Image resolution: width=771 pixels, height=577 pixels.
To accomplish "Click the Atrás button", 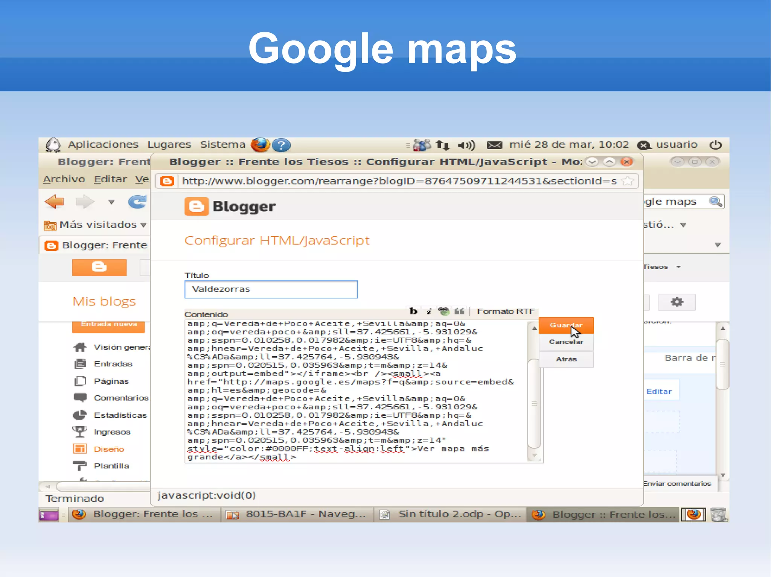I will point(566,359).
